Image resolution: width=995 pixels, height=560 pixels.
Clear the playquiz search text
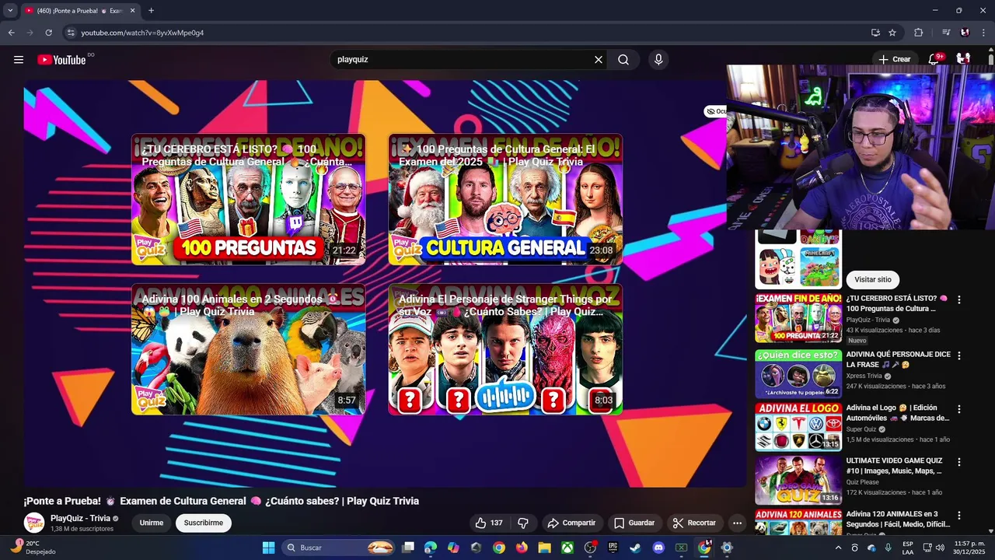point(599,60)
